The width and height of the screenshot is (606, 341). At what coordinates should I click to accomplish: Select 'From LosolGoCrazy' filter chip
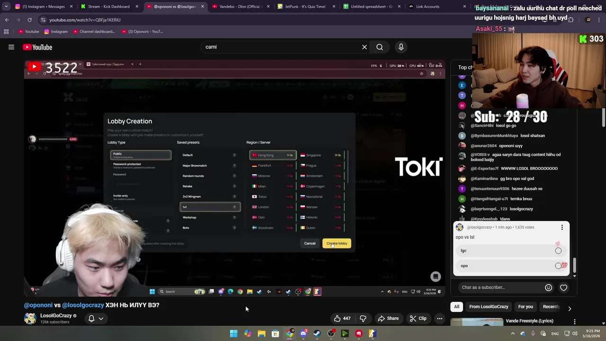point(489,306)
